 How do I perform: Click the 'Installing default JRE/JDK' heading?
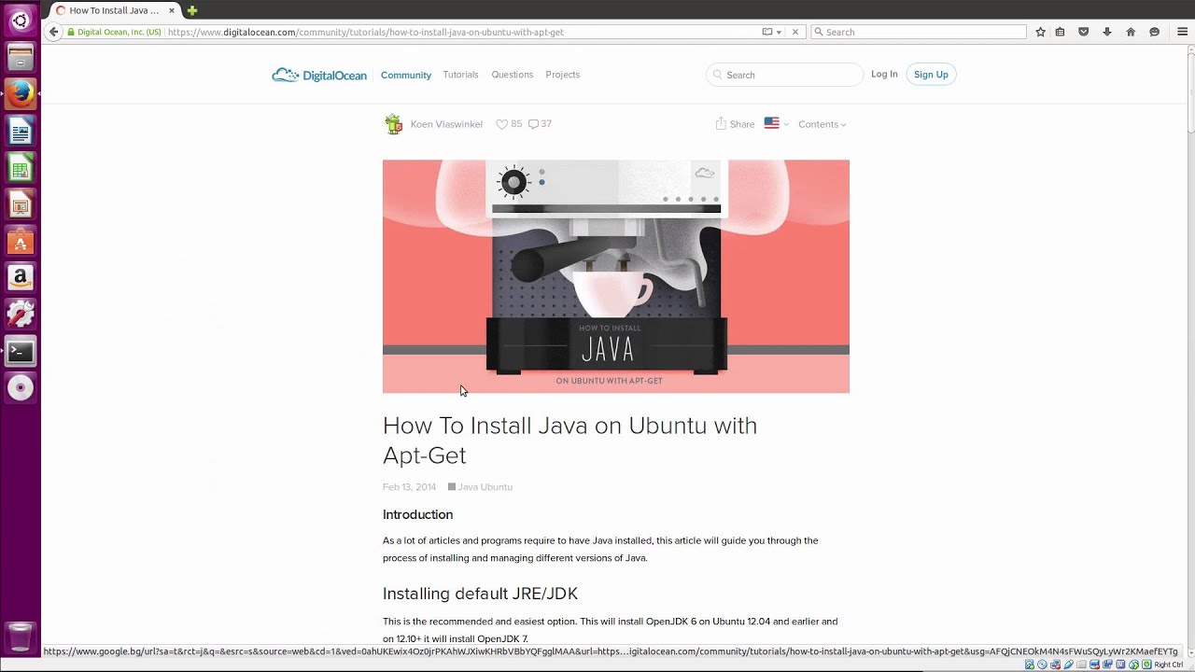[480, 594]
